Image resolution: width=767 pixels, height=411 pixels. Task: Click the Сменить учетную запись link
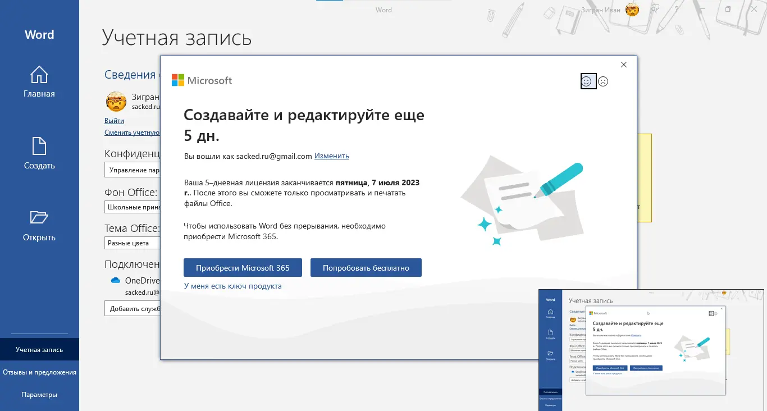point(133,133)
